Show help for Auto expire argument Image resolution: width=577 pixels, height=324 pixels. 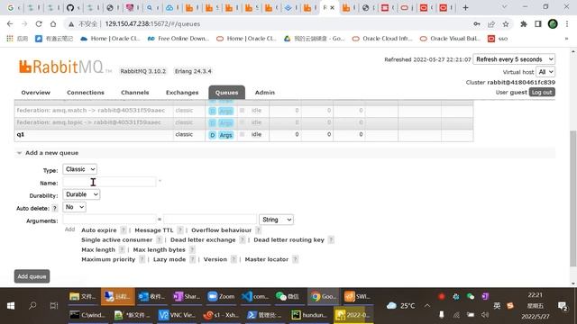[x=124, y=230]
